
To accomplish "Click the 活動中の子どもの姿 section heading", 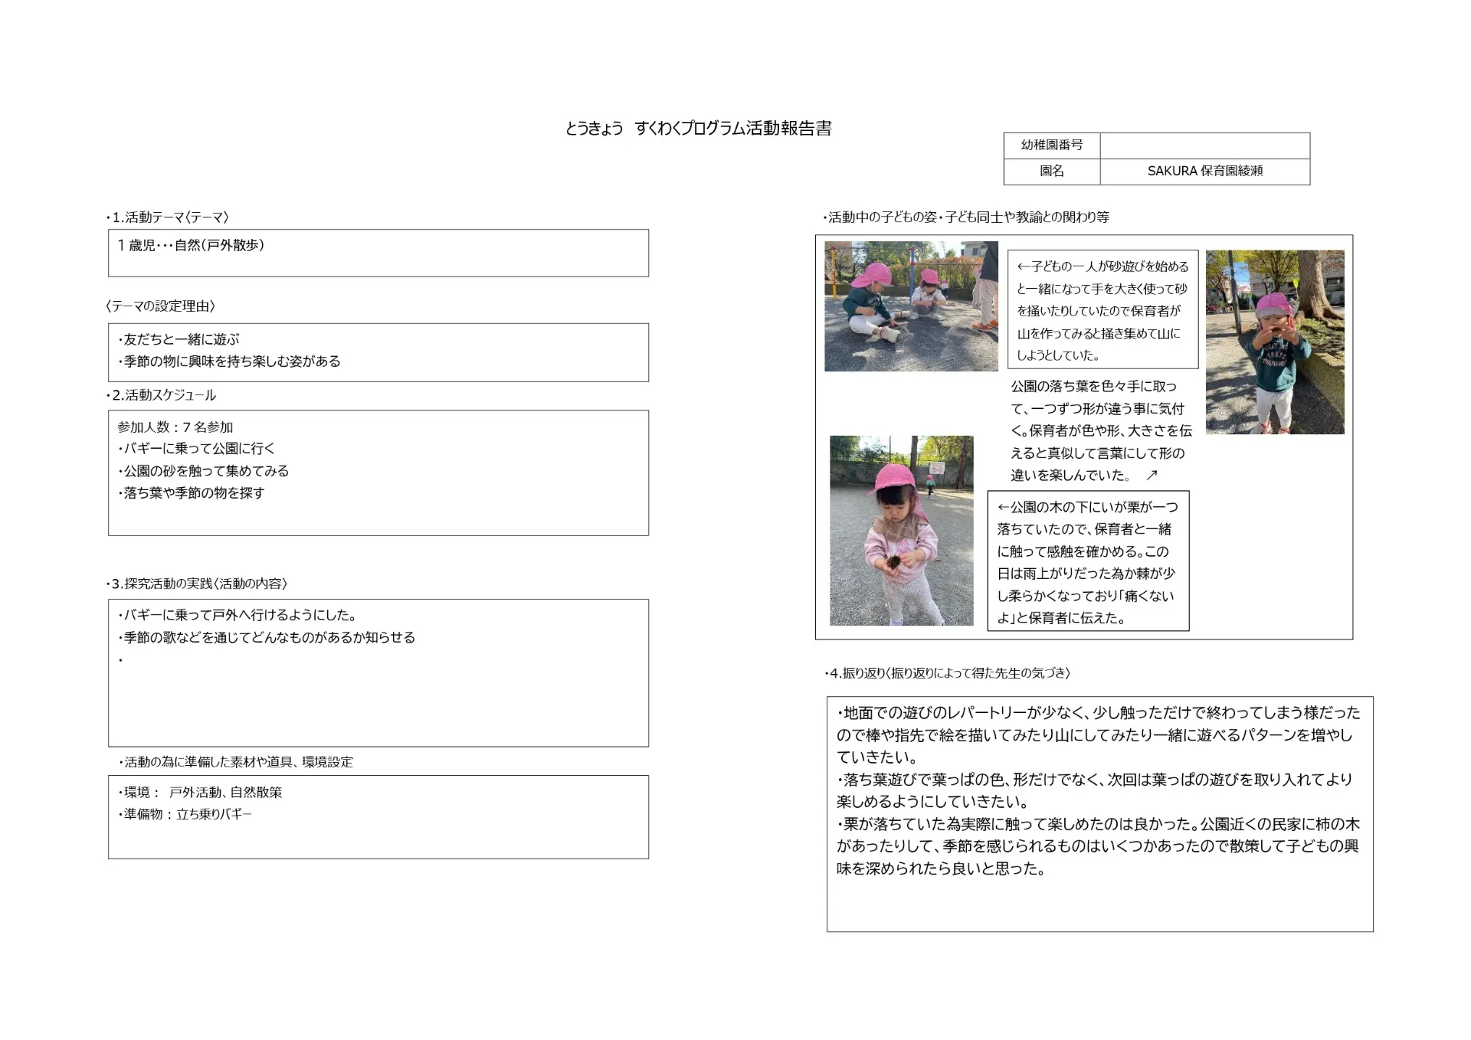I will tap(966, 217).
